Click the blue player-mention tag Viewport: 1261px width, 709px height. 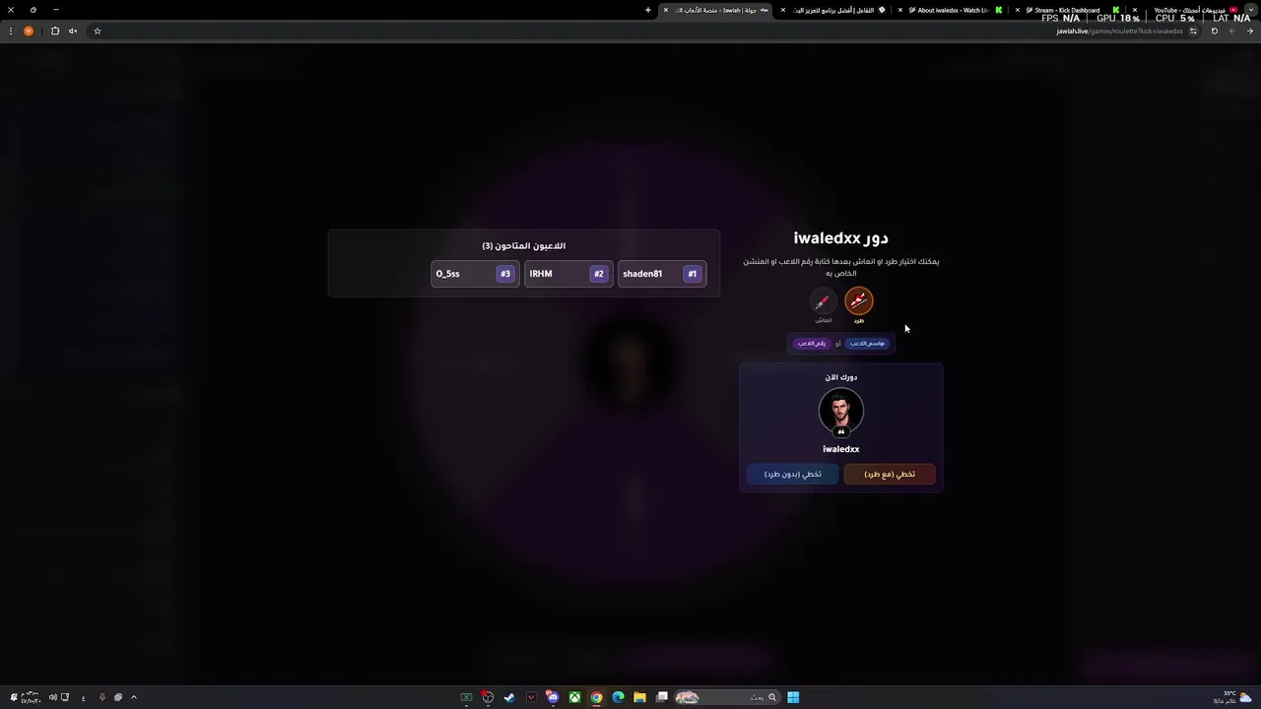[x=868, y=344]
